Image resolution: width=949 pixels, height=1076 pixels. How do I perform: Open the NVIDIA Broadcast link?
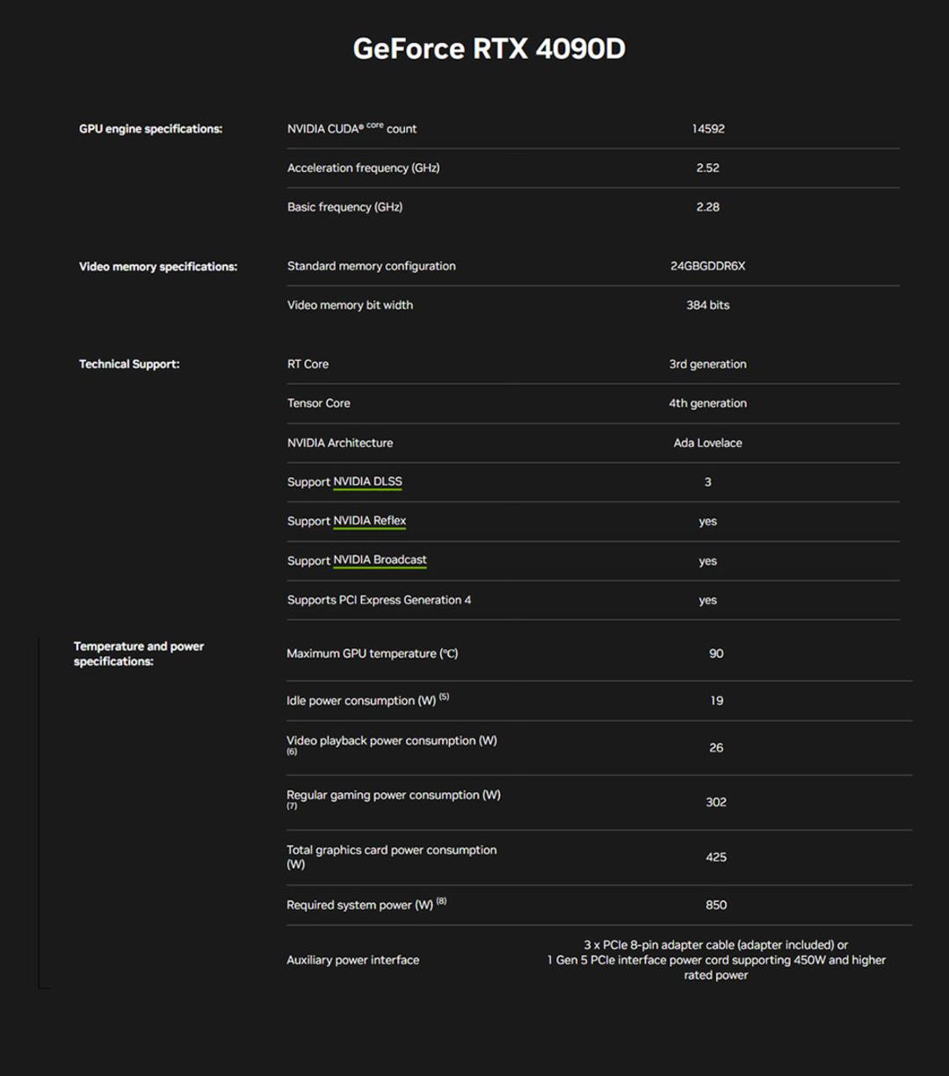click(380, 560)
